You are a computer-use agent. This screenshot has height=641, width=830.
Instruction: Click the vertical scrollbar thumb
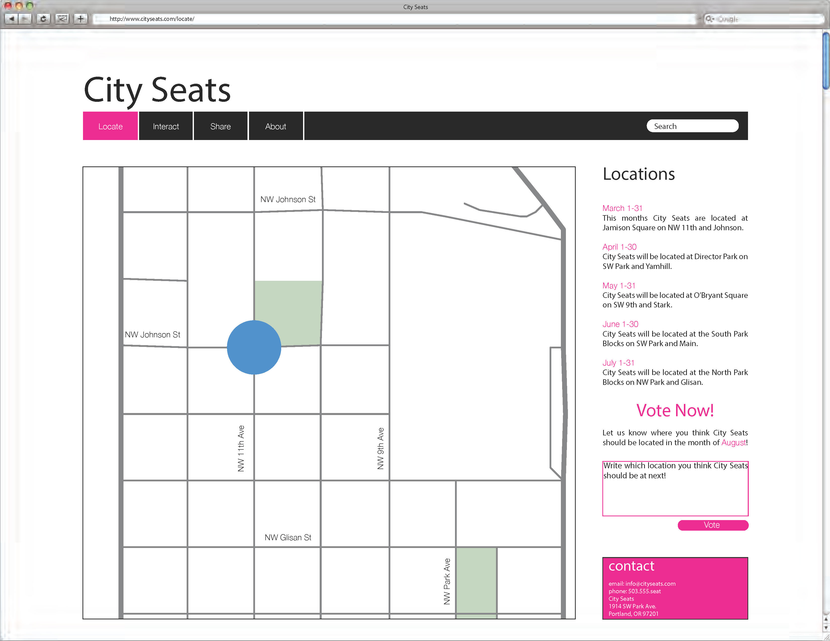[x=826, y=61]
